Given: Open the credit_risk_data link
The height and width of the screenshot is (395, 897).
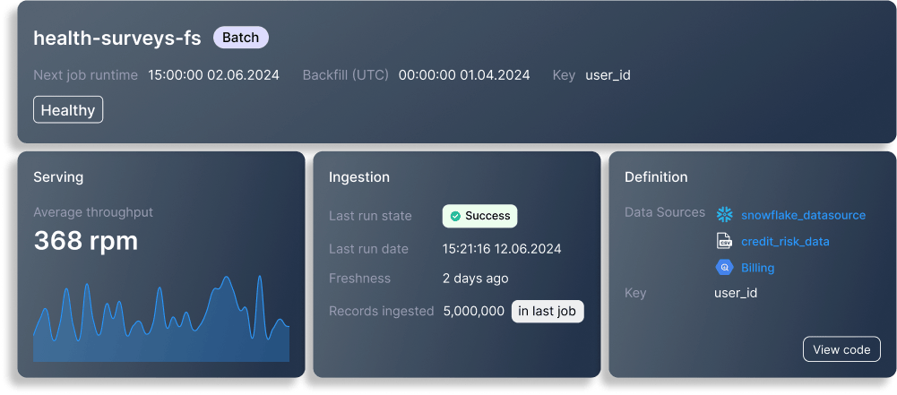Looking at the screenshot, I should pyautogui.click(x=785, y=242).
